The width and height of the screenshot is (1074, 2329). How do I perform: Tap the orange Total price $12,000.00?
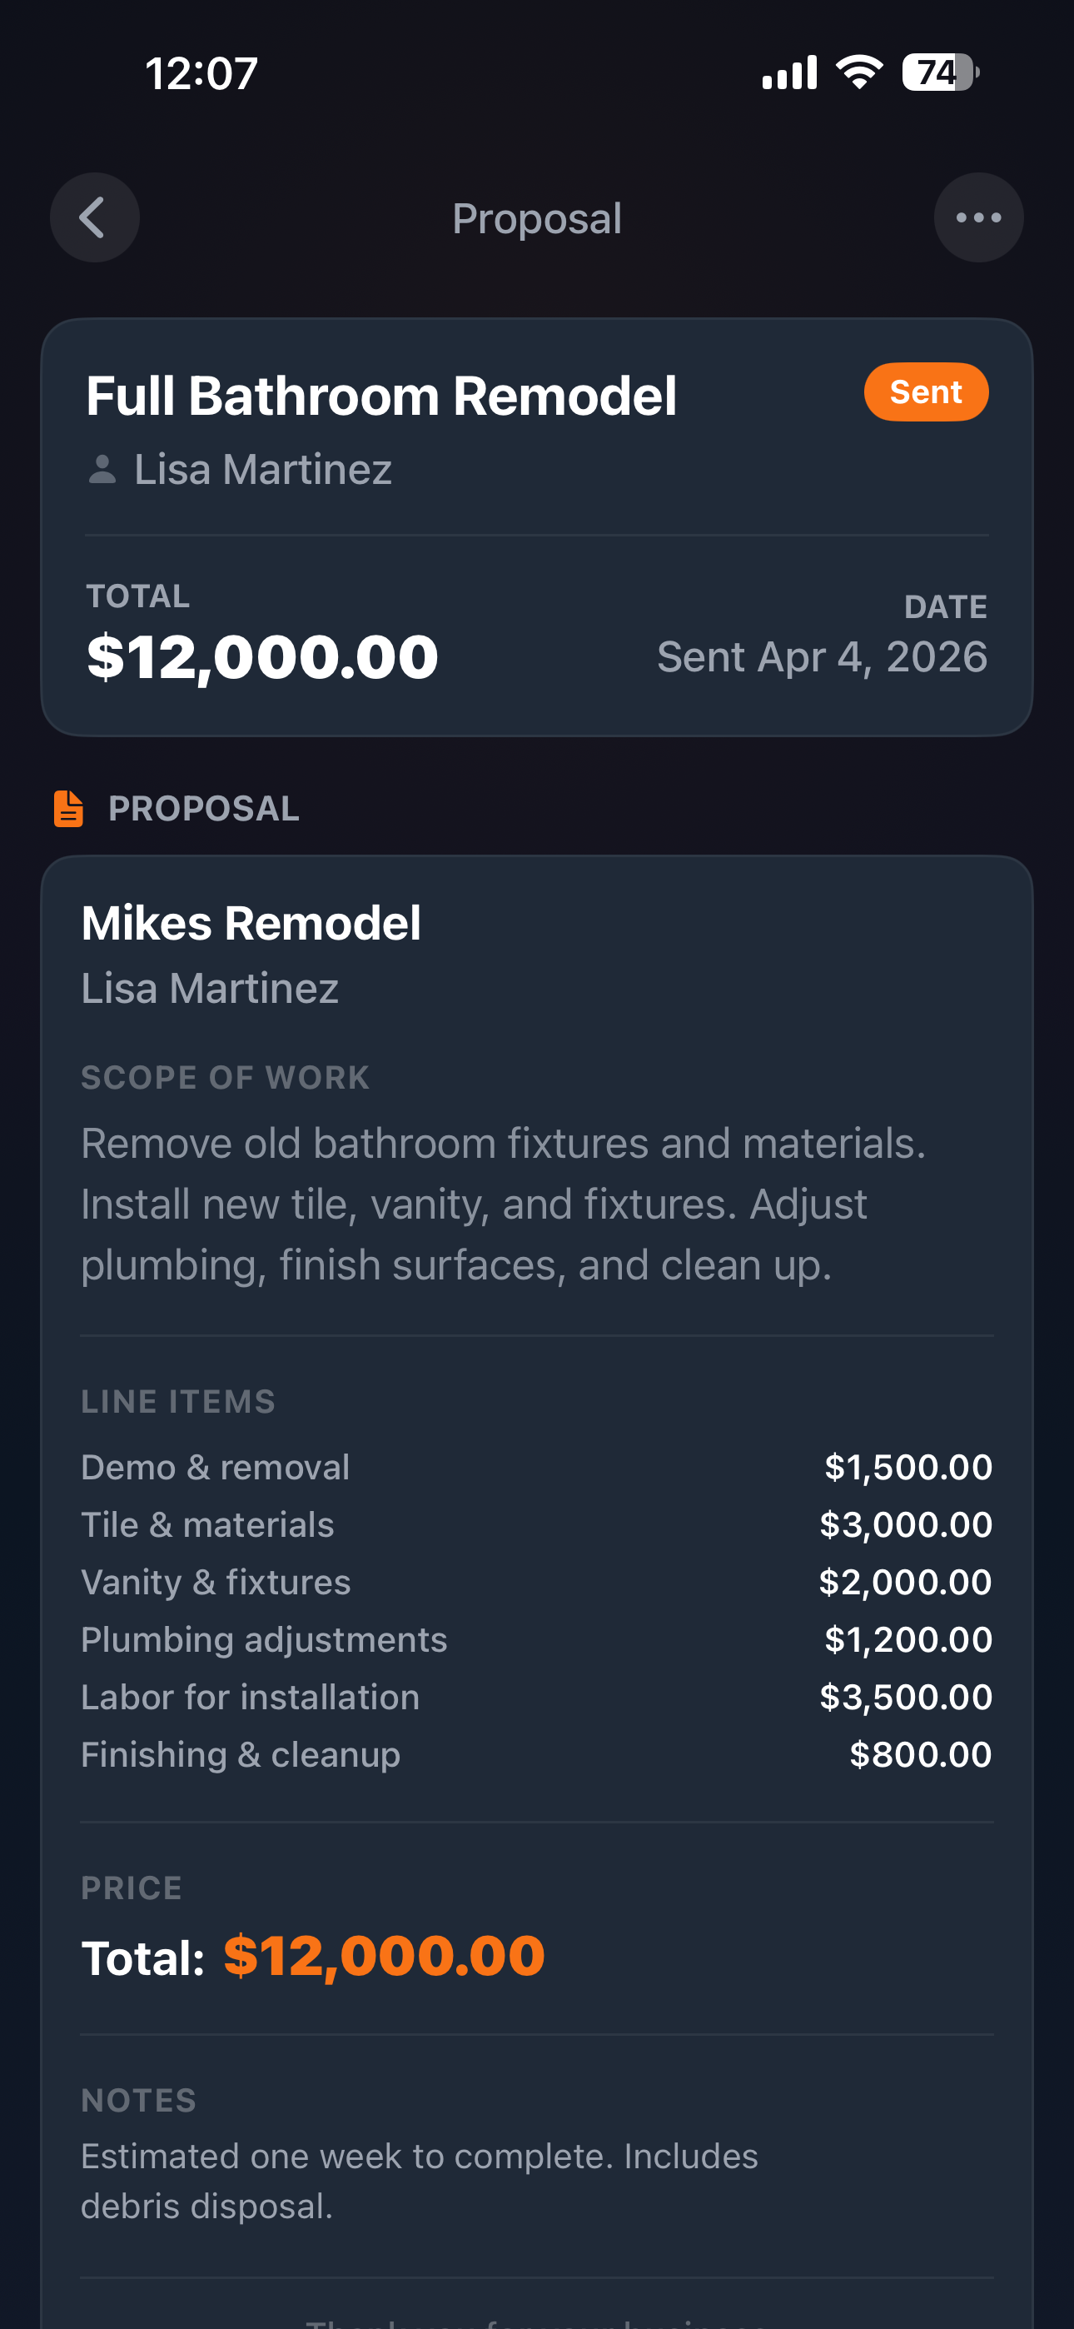pyautogui.click(x=384, y=1957)
